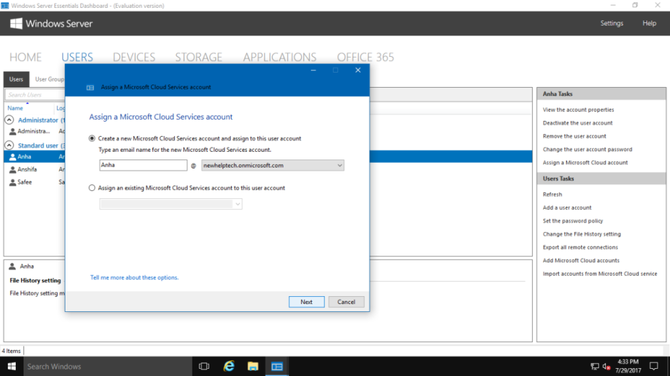Image resolution: width=670 pixels, height=376 pixels.
Task: Click Remove the user account
Action: (574, 136)
